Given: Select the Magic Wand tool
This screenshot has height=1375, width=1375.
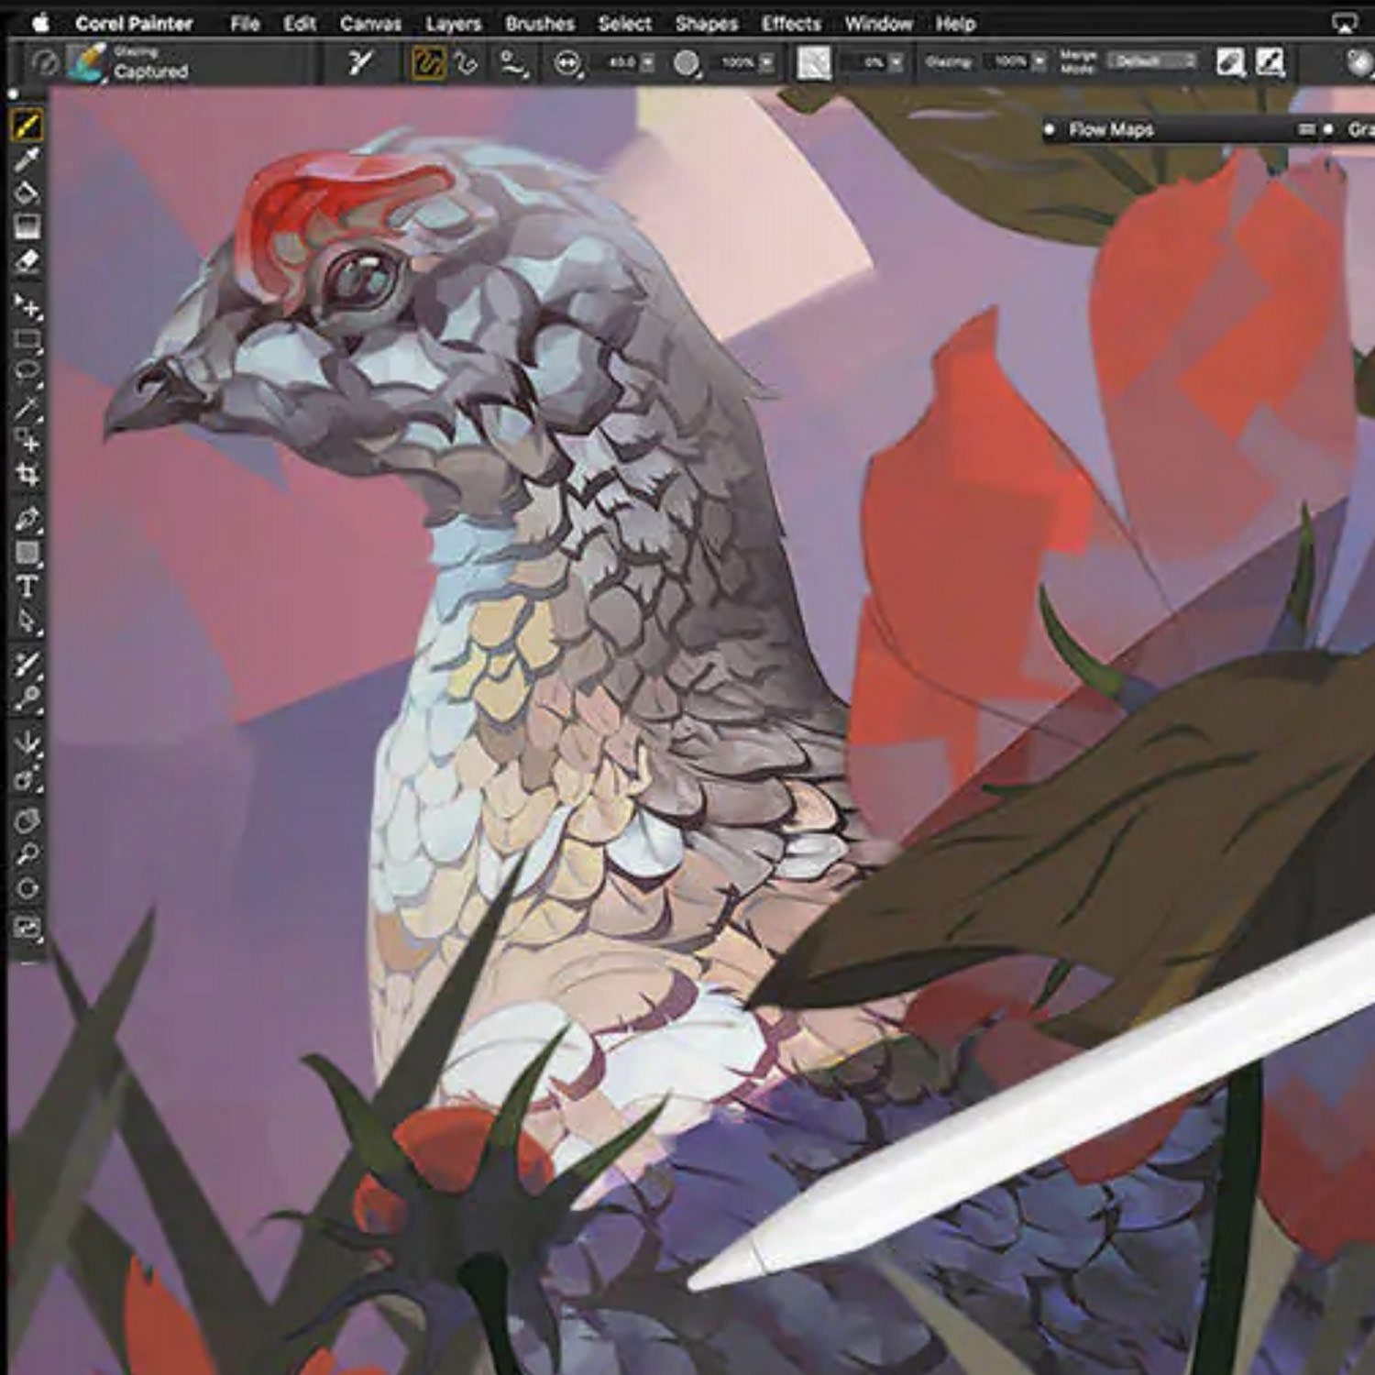Looking at the screenshot, I should [27, 407].
